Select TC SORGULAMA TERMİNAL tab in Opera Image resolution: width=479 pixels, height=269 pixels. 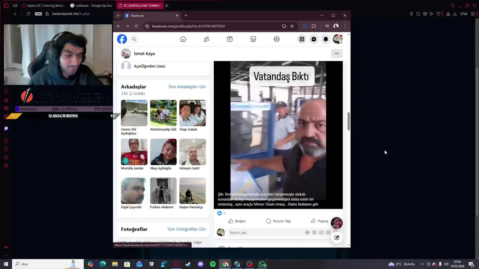(139, 6)
